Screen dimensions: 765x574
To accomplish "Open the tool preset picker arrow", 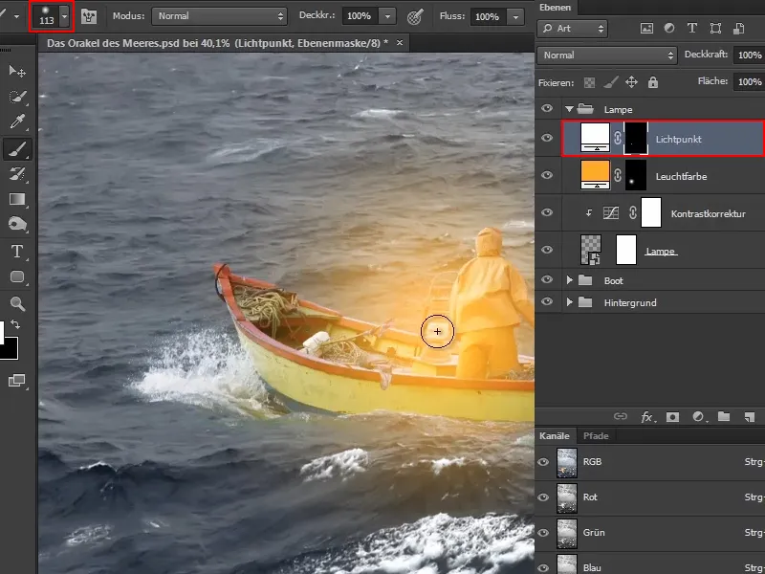I will click(x=16, y=16).
